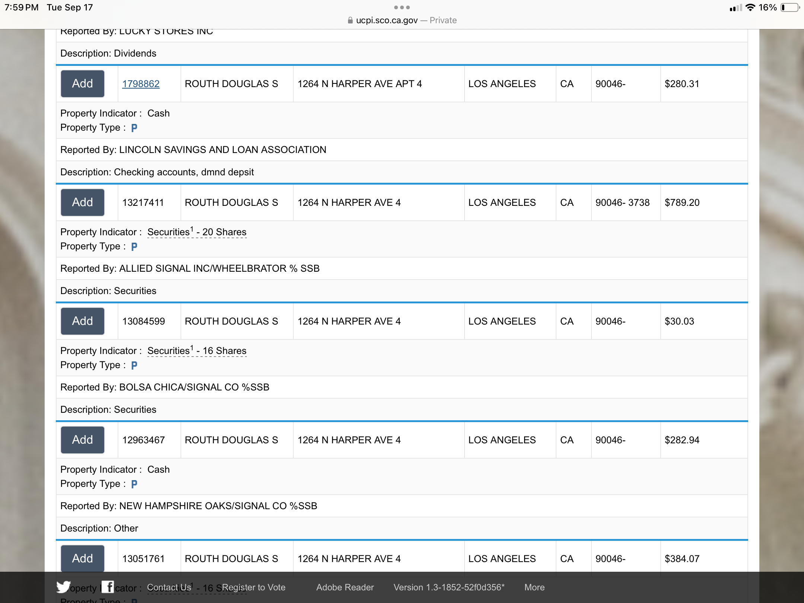Select Description: Other text
804x603 pixels.
pyautogui.click(x=99, y=528)
